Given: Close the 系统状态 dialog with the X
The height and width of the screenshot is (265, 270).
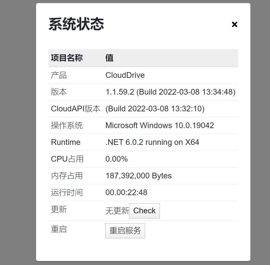Looking at the screenshot, I should pyautogui.click(x=234, y=24).
